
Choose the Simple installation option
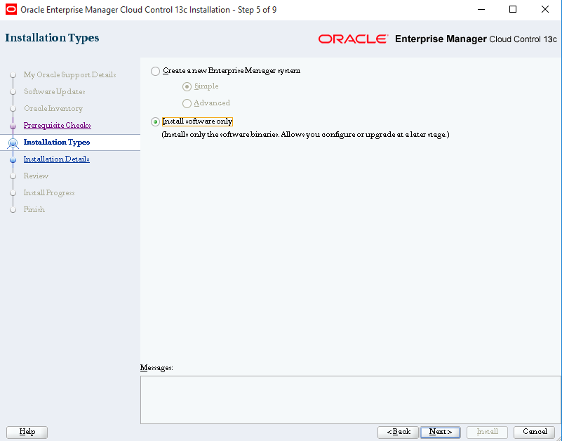[x=186, y=86]
